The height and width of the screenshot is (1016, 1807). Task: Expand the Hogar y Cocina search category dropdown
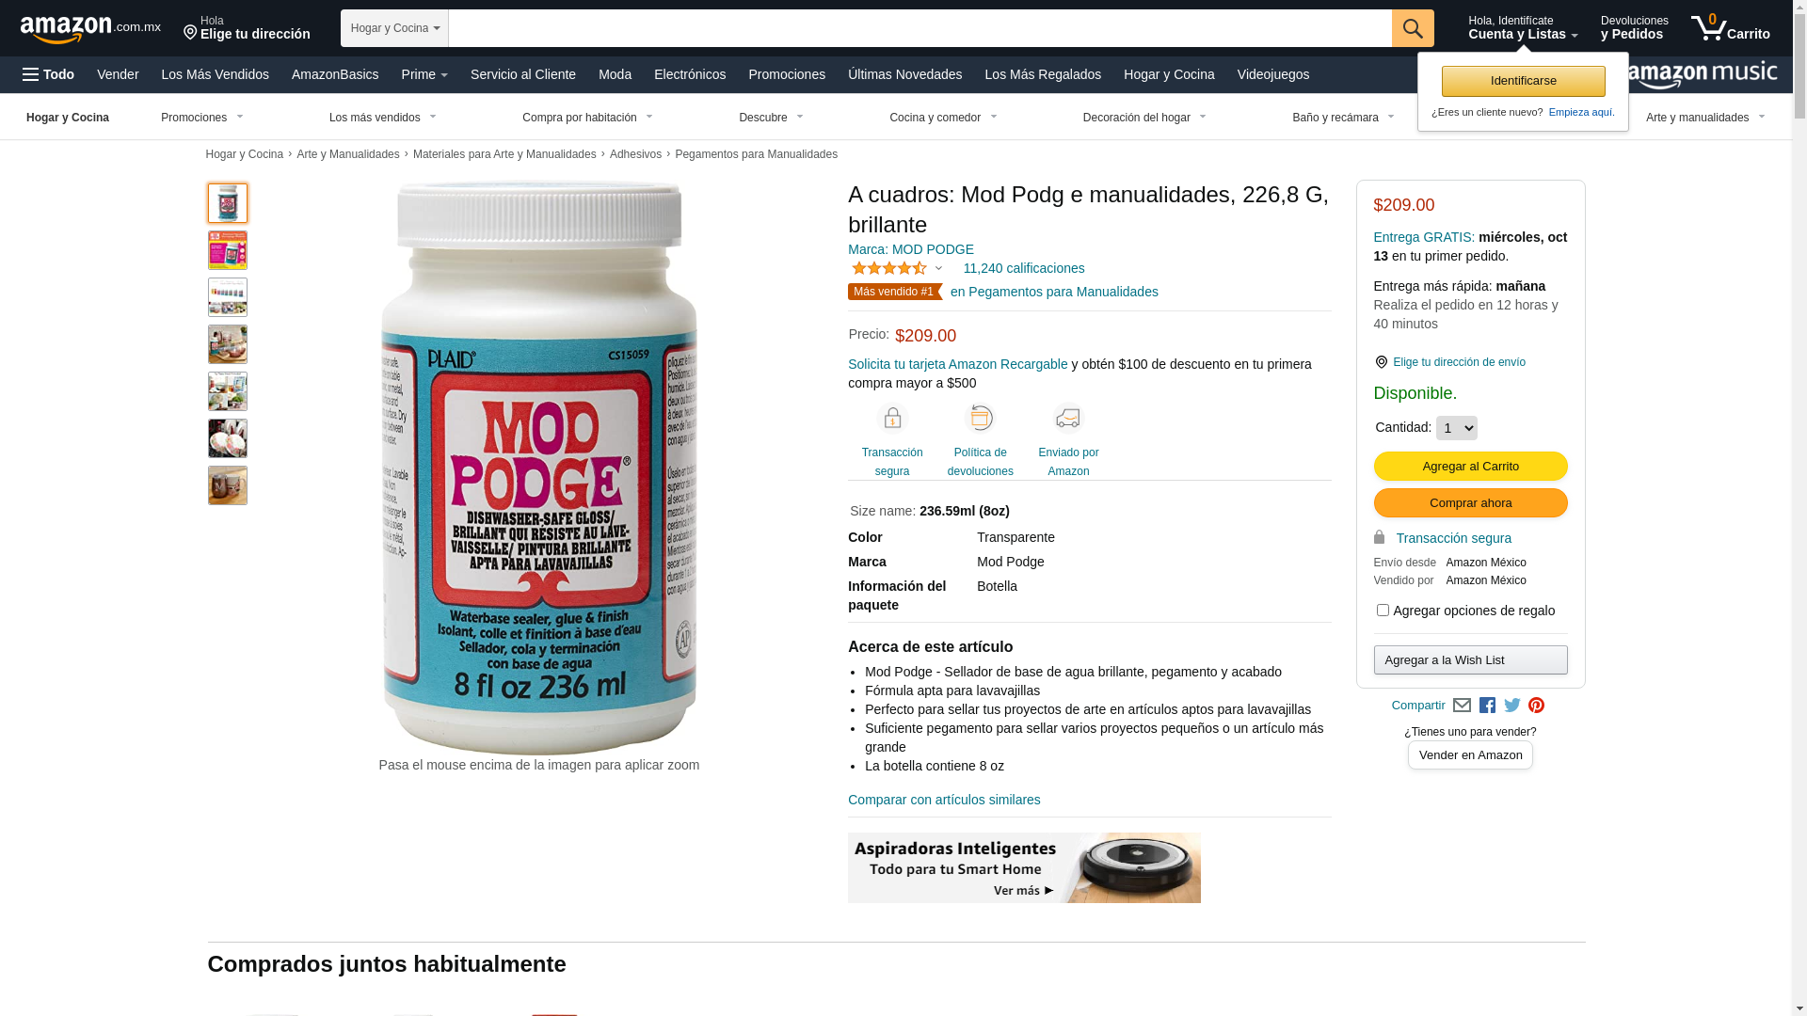[394, 28]
